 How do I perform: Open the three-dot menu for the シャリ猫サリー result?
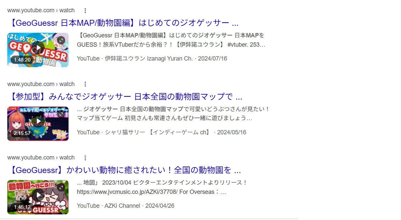click(85, 84)
